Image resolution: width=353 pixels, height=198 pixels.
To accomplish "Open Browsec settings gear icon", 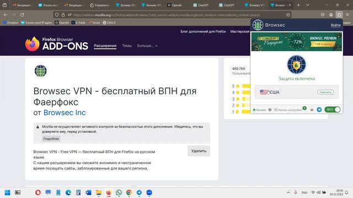I will pos(270,110).
